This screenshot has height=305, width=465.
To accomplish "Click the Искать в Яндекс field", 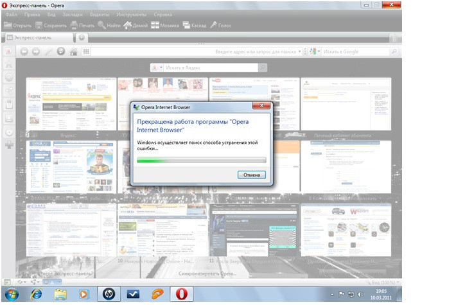I will coord(211,67).
